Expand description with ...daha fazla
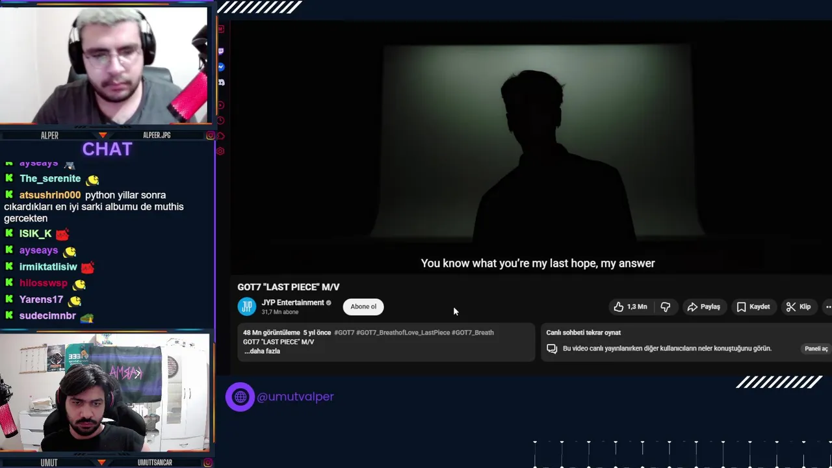Screen dimensions: 832x468 pyautogui.click(x=262, y=351)
